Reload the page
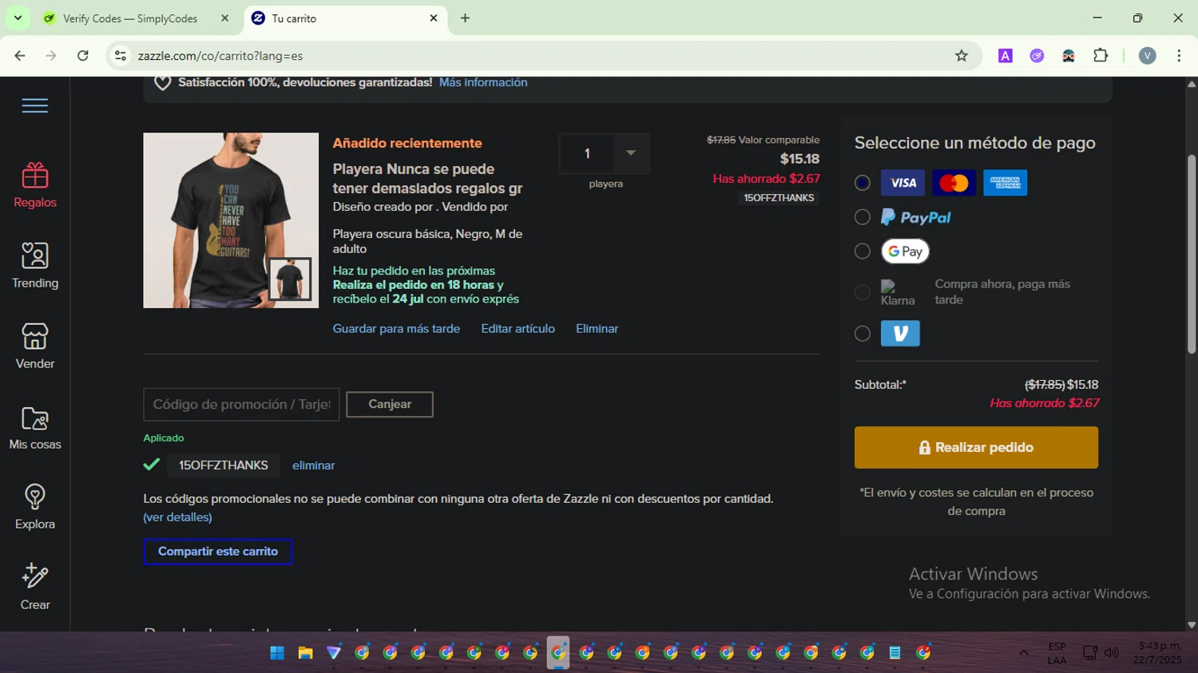 [x=83, y=56]
